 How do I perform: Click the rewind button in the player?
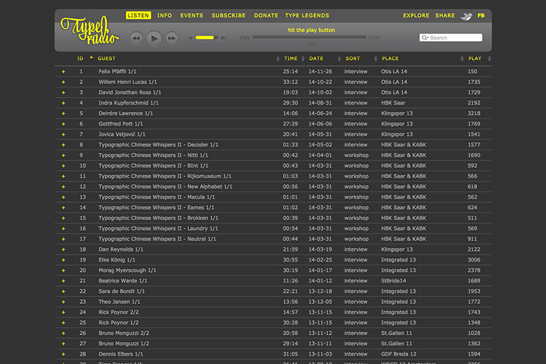(x=136, y=38)
